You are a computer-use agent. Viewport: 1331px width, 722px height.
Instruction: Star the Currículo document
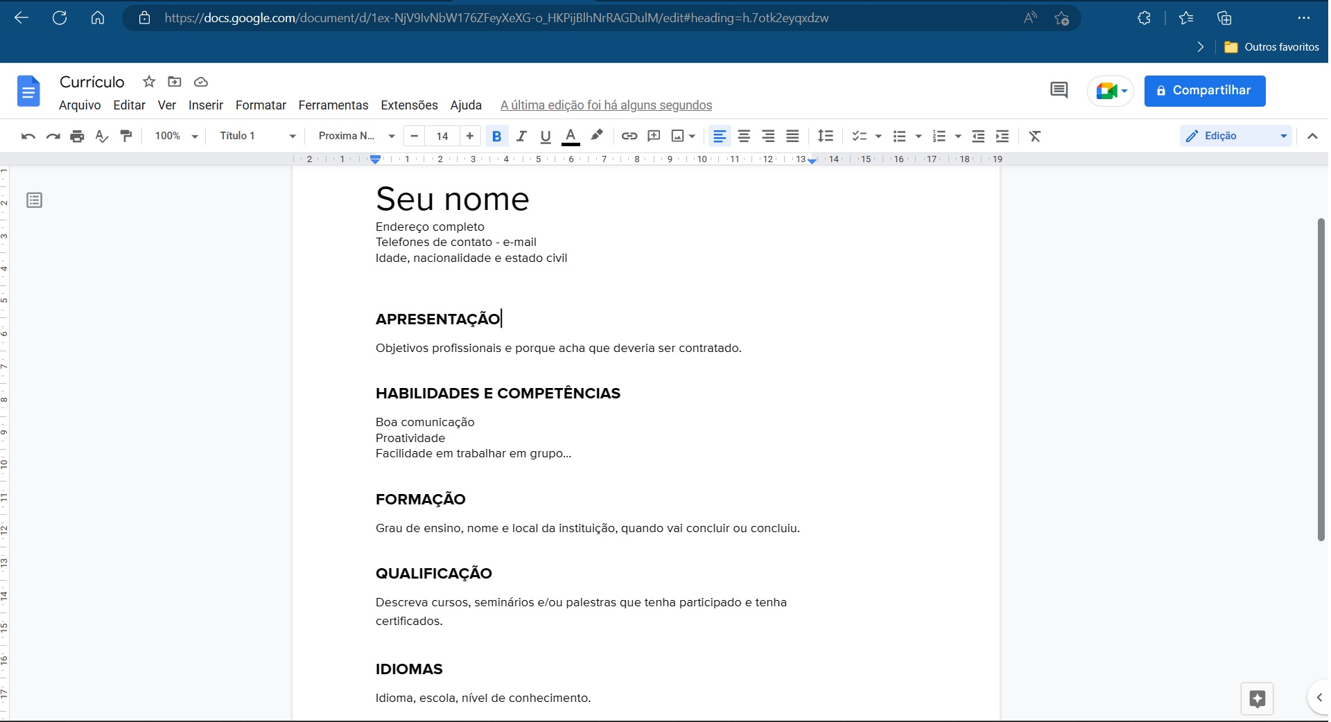tap(149, 82)
